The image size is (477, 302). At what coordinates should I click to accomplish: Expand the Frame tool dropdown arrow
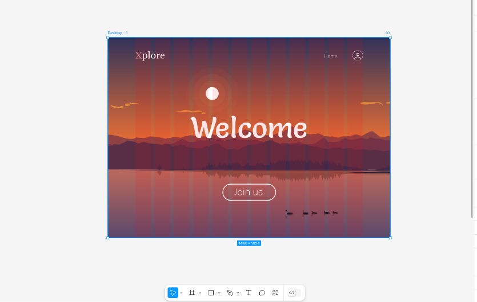(200, 293)
